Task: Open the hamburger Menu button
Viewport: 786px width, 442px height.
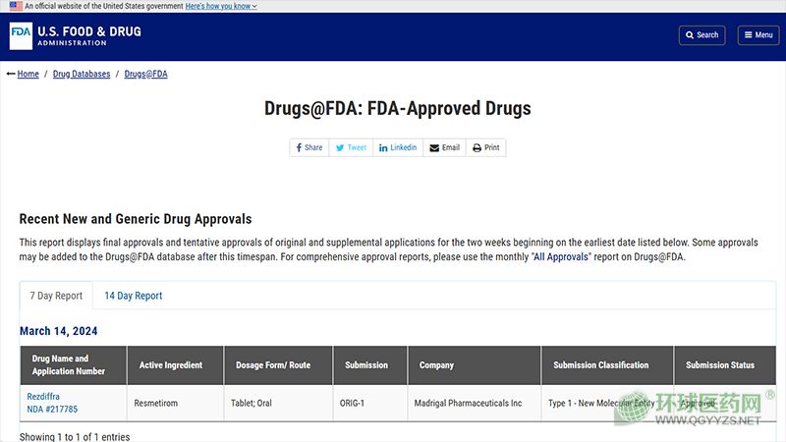Action: tap(758, 35)
